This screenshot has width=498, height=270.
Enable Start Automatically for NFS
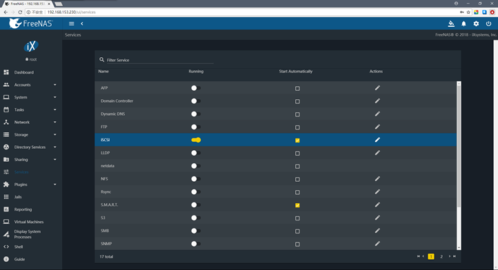tap(297, 179)
